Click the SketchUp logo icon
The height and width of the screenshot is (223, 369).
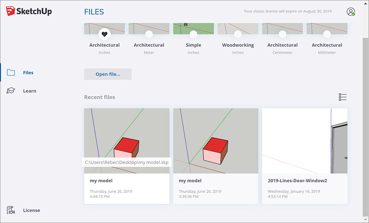point(11,11)
